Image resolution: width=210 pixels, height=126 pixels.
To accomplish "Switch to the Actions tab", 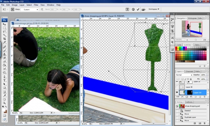I will (189, 102).
